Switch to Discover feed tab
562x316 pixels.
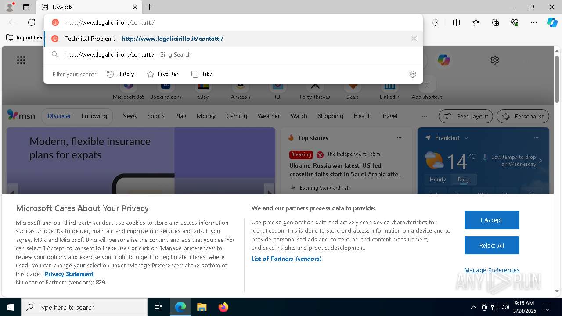click(59, 116)
